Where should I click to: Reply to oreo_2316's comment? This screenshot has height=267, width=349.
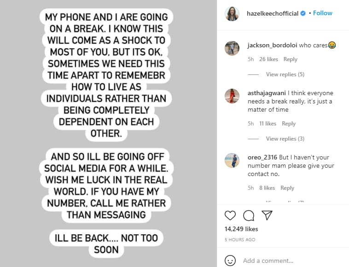[x=287, y=188]
